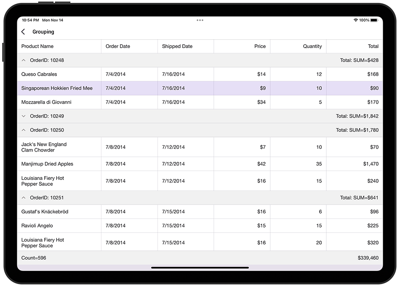Open the three-dot options menu at top
Screen dimensions: 400x287
(200, 20)
